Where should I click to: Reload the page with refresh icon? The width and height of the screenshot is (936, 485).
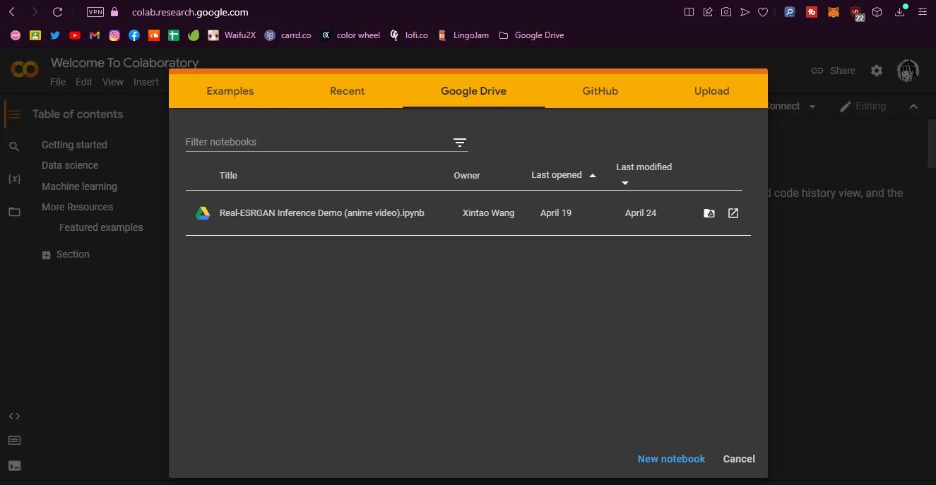pos(58,12)
